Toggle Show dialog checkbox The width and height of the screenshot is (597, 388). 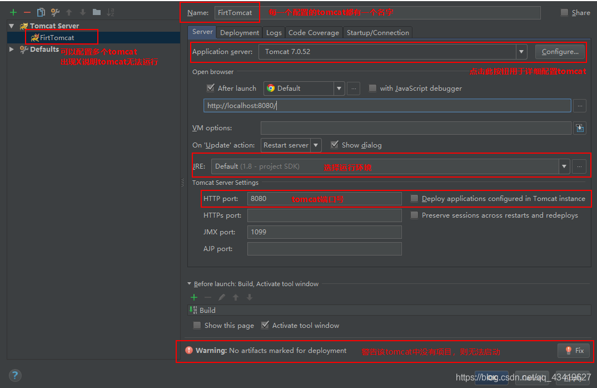click(335, 145)
